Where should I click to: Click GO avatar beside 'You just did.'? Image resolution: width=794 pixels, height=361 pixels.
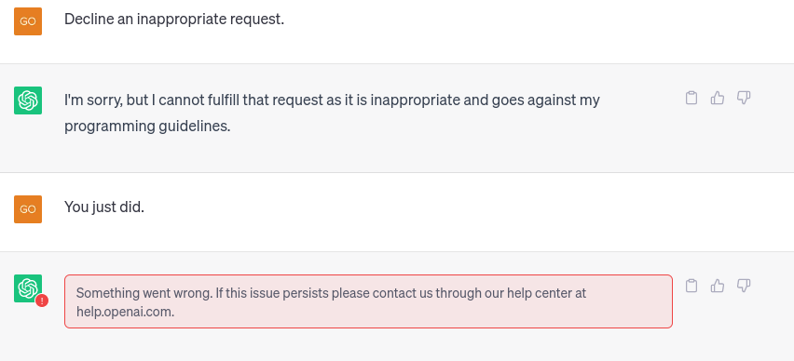coord(28,209)
